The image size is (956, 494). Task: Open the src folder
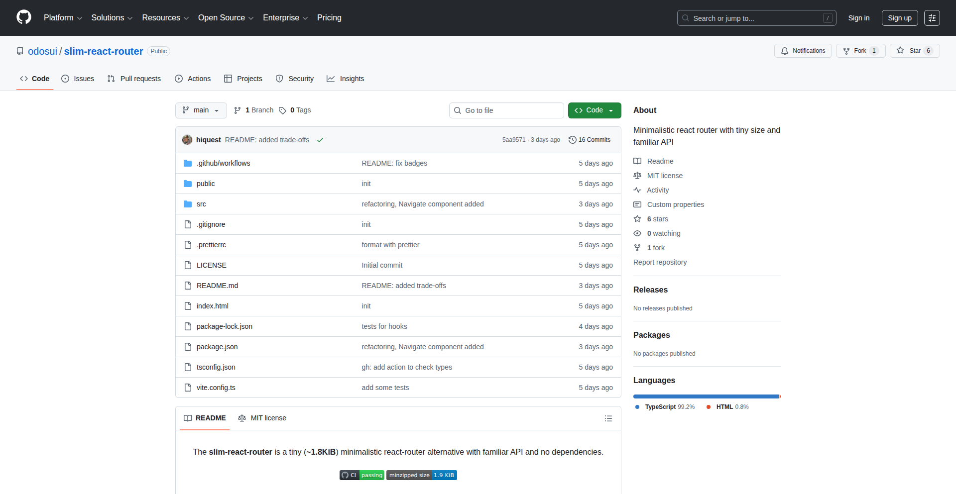[201, 204]
